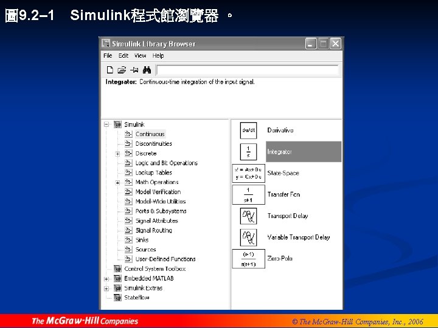The height and width of the screenshot is (328, 438).
Task: Select Simulink Extras label in tree
Action: [x=144, y=288]
